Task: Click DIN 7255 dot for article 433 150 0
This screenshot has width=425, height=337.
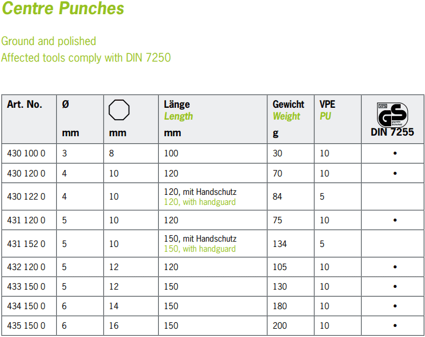Action: coord(395,287)
